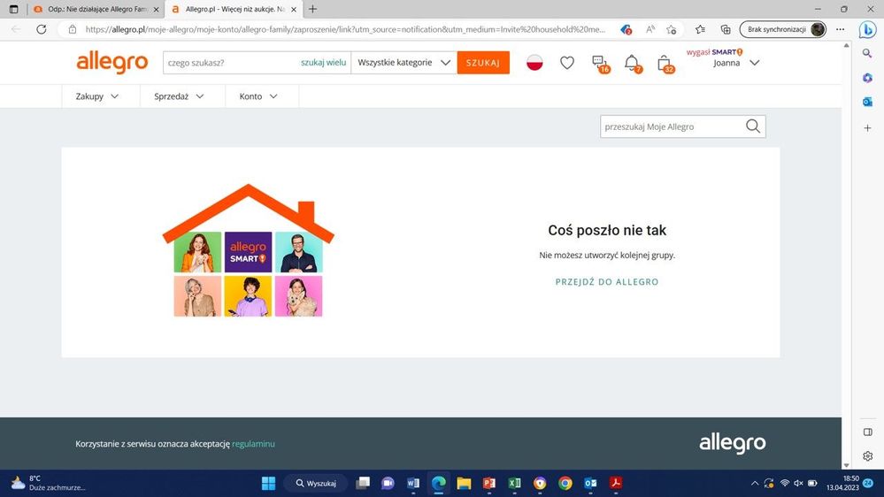Open Edge shopping tag icon in address bar
Viewport: 884px width, 497px height.
pyautogui.click(x=626, y=29)
